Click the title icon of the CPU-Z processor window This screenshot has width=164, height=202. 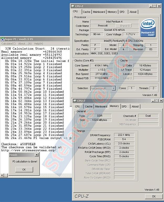(72, 6)
